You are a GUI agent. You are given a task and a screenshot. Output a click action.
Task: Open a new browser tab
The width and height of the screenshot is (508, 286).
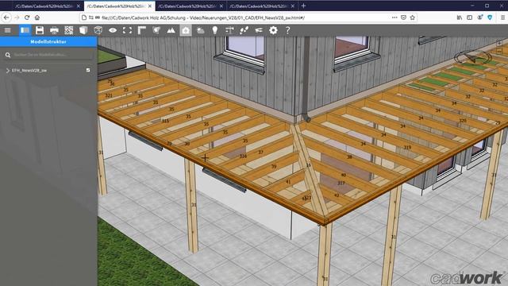[x=303, y=6]
